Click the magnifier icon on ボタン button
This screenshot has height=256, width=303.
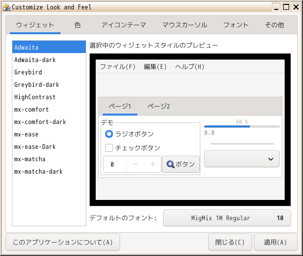171,164
